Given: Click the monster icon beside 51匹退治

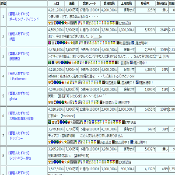Looking at the screenshot, I should click(x=104, y=83).
